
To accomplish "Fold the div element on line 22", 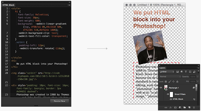I will (x=9, y=85).
